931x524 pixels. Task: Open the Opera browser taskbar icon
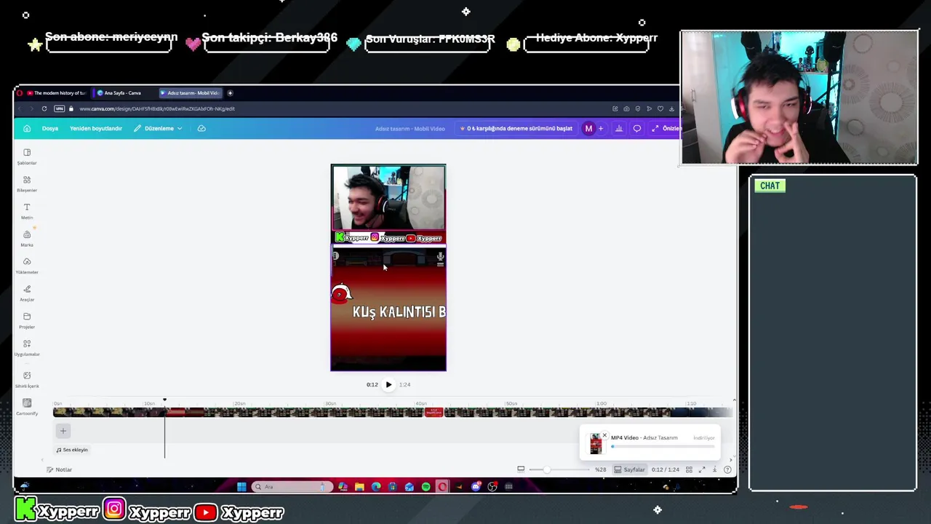[x=442, y=486]
